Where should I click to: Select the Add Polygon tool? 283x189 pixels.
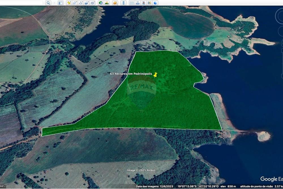(x=75, y=3)
